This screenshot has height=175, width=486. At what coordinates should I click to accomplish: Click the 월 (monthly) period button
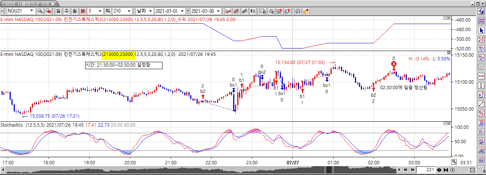(x=74, y=11)
